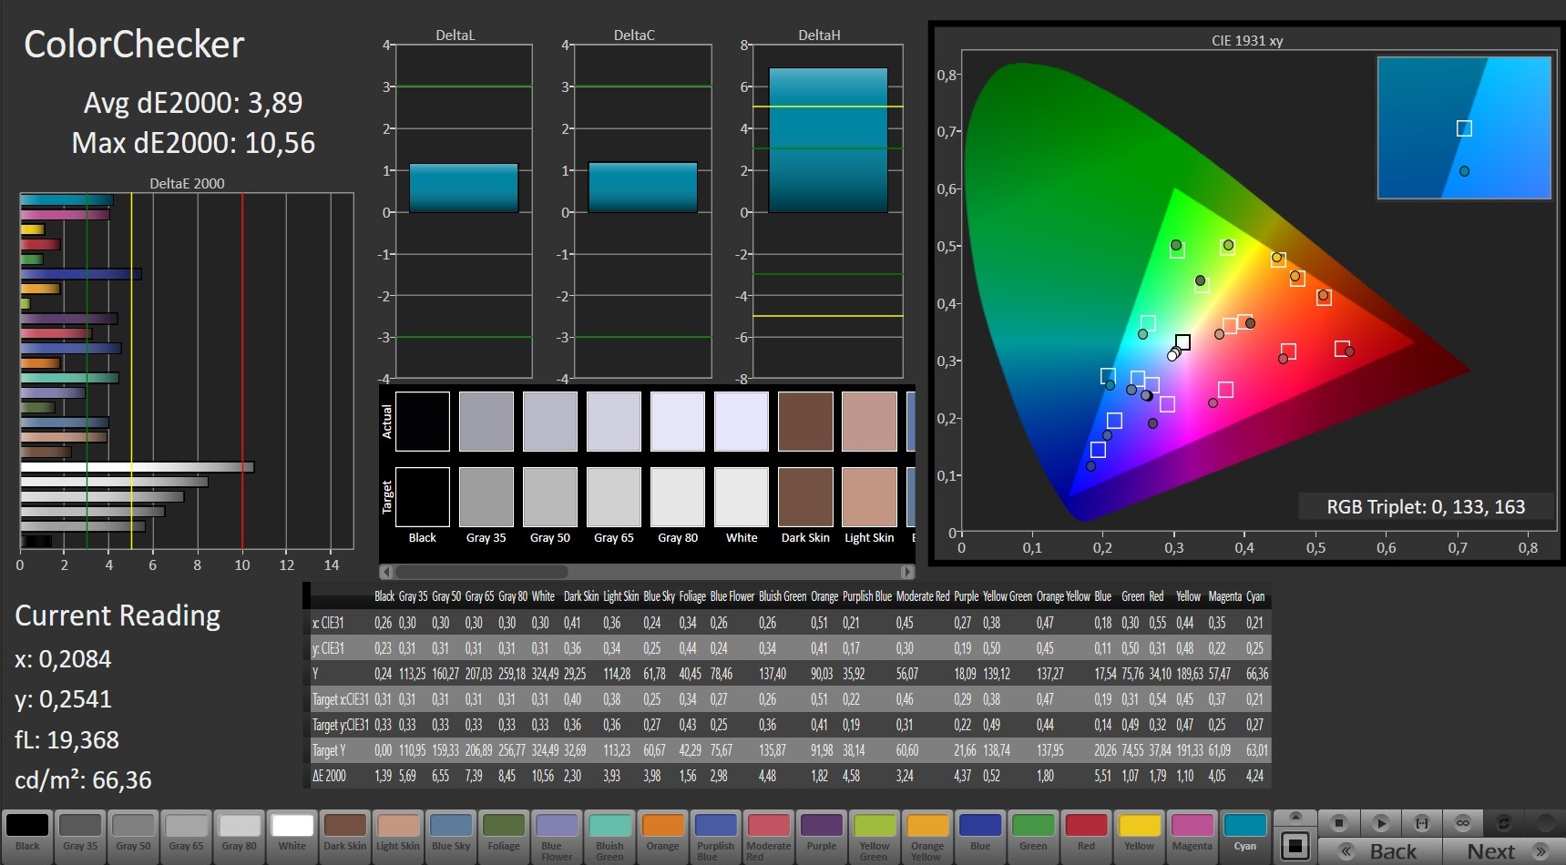This screenshot has height=865, width=1566.
Task: Click the White column ΔE value 10,56
Action: pyautogui.click(x=543, y=776)
